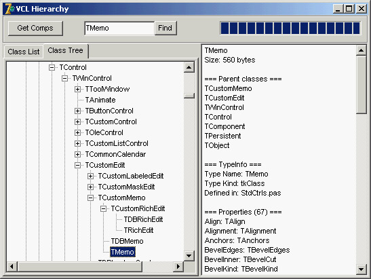
Task: Expand the TCustomMaskEdit node
Action: 90,187
